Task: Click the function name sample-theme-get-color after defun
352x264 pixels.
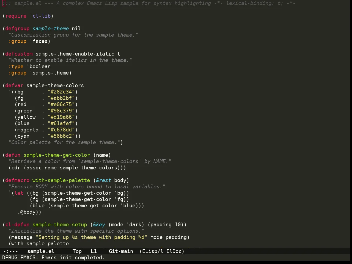Action: coord(57,155)
